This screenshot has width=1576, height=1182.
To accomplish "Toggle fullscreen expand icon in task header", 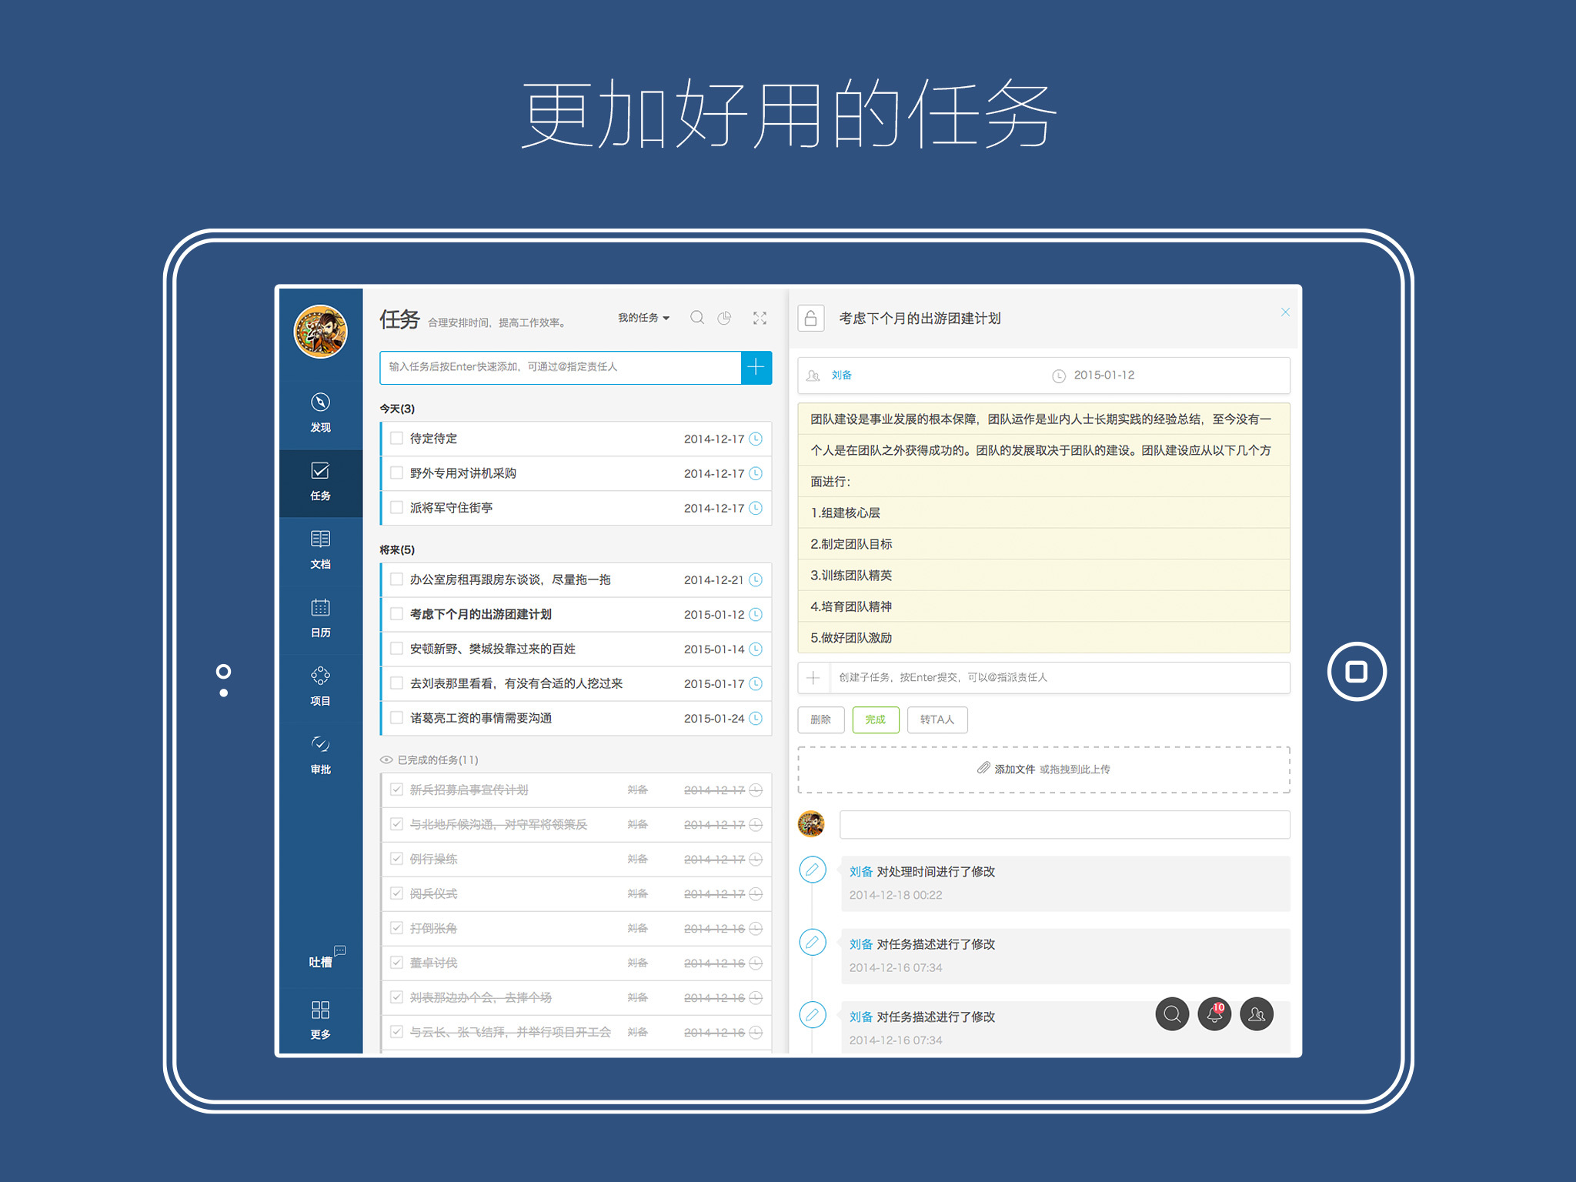I will coord(760,318).
